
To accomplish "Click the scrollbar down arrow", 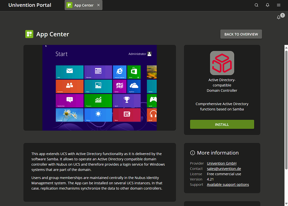I will (x=286, y=204).
